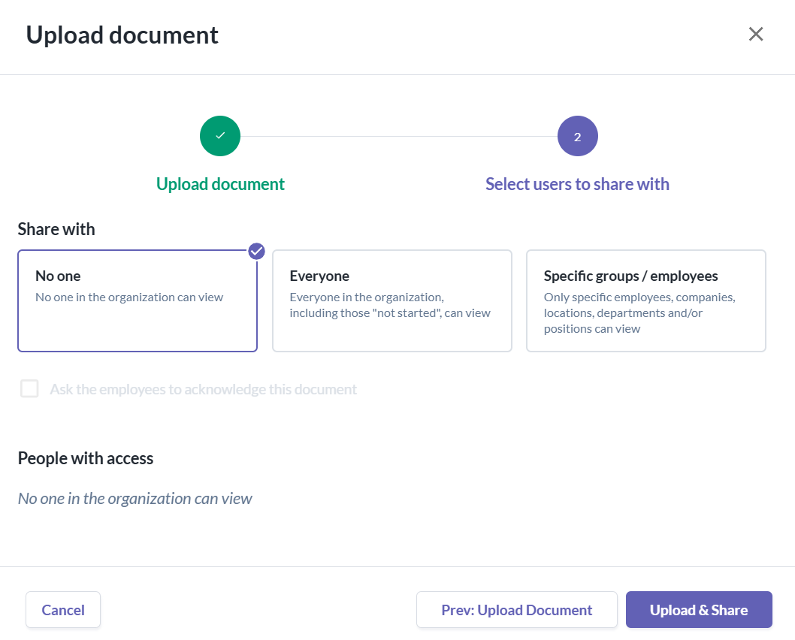The height and width of the screenshot is (640, 795).
Task: Select the No one sharing option
Action: coord(138,300)
